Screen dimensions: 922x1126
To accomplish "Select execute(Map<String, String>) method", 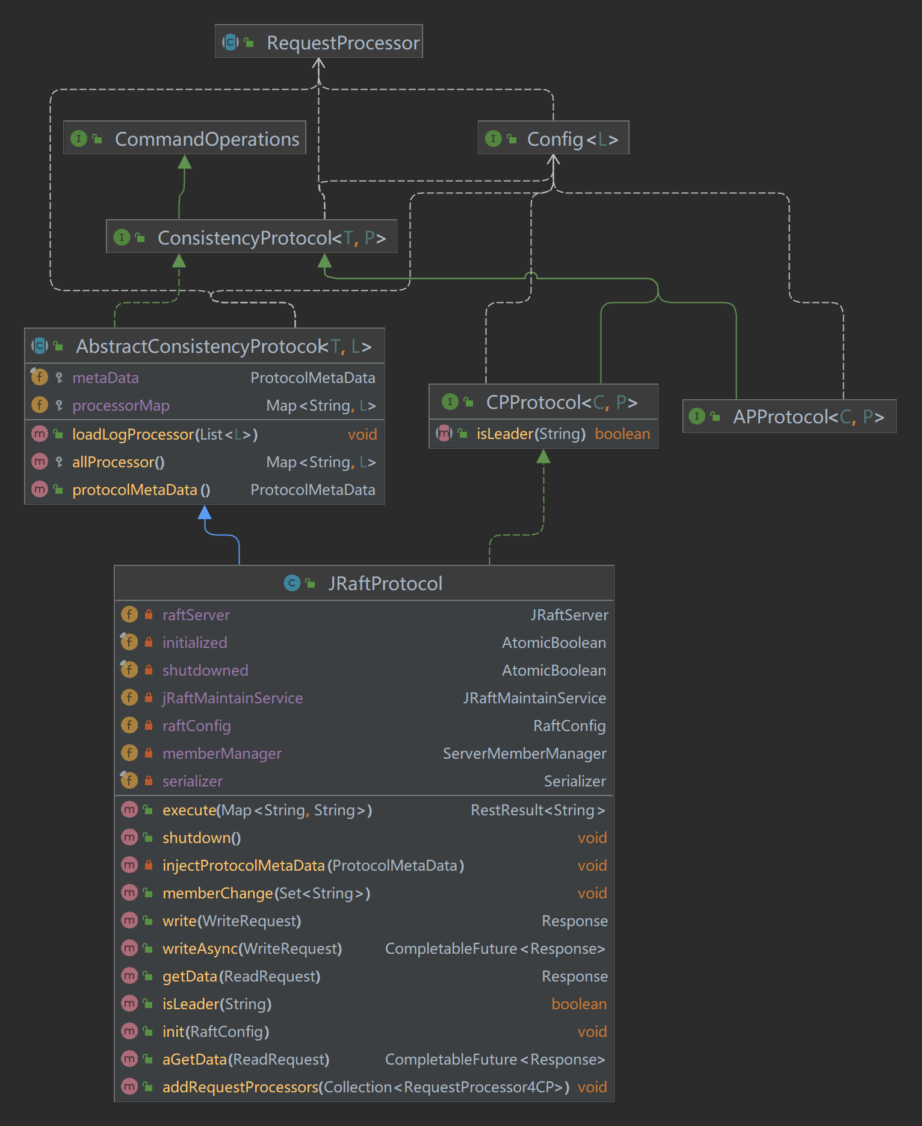I will (364, 810).
